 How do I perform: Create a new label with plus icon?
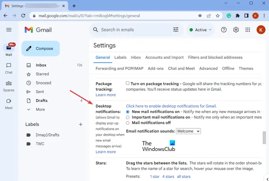point(81,125)
